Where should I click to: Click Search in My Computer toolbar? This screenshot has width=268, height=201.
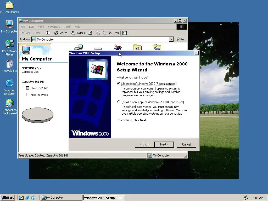point(61,33)
